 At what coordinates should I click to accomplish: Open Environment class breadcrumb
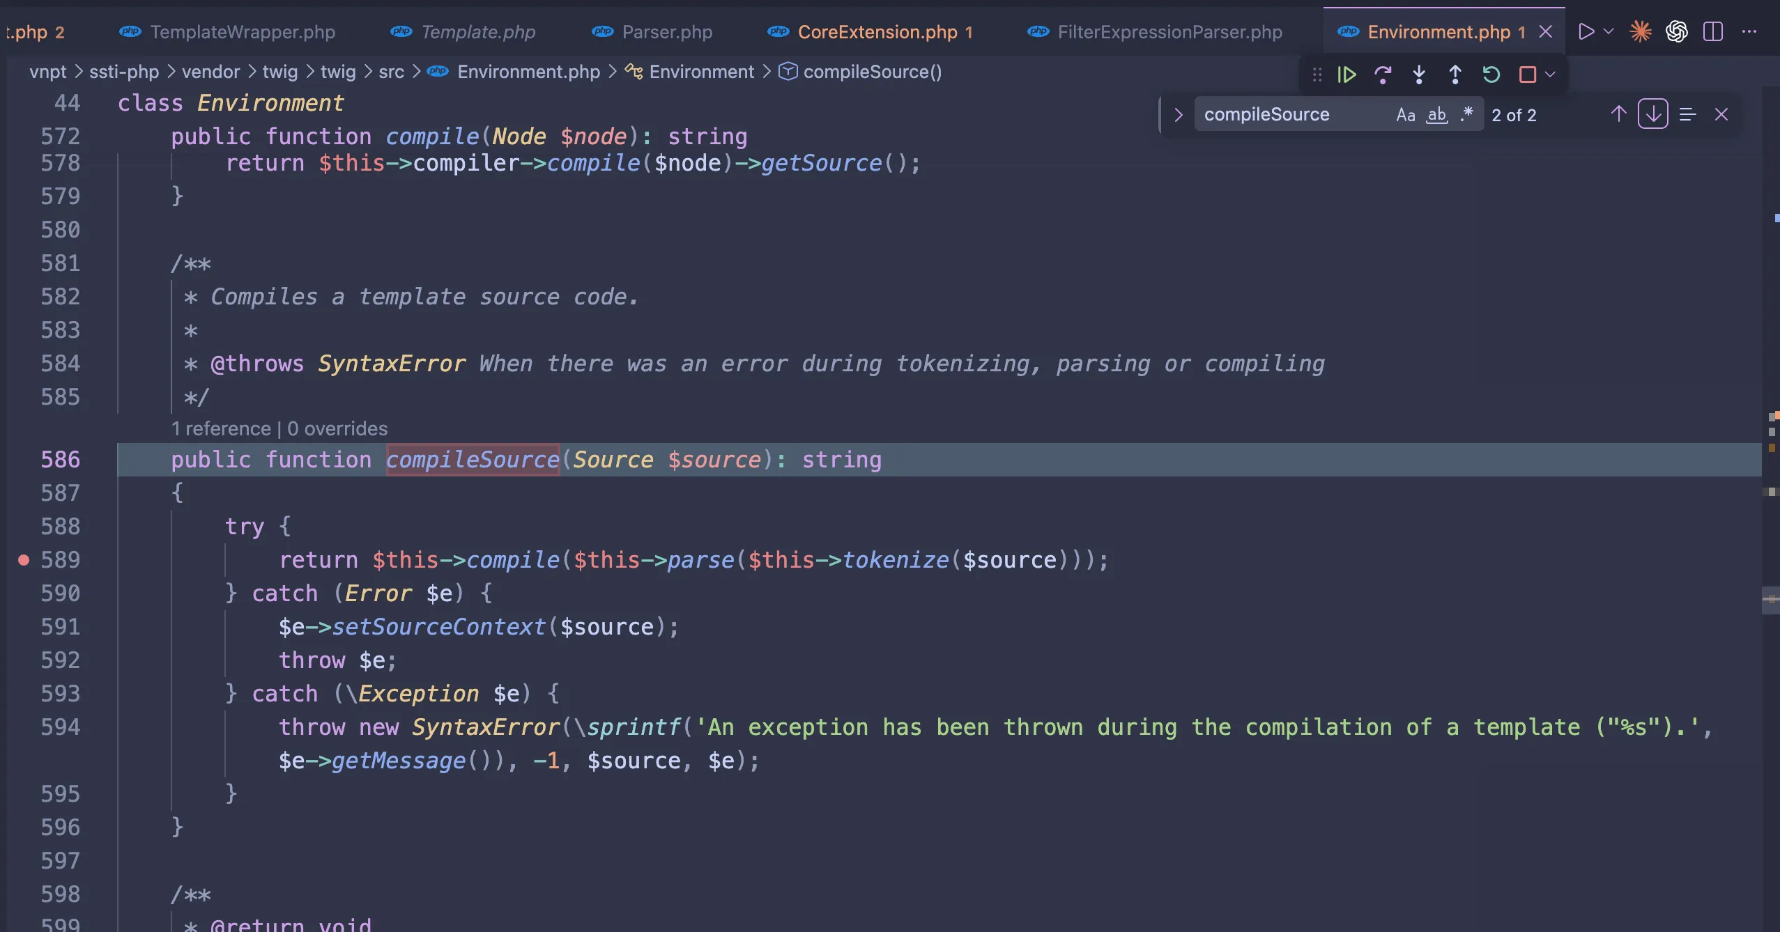pyautogui.click(x=701, y=72)
